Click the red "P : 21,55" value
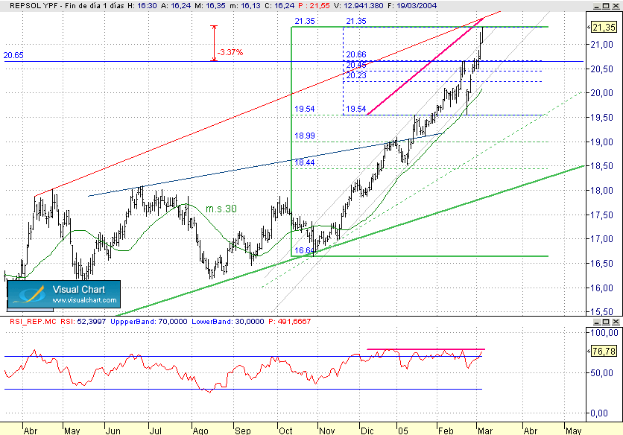This screenshot has width=623, height=435. [x=314, y=6]
